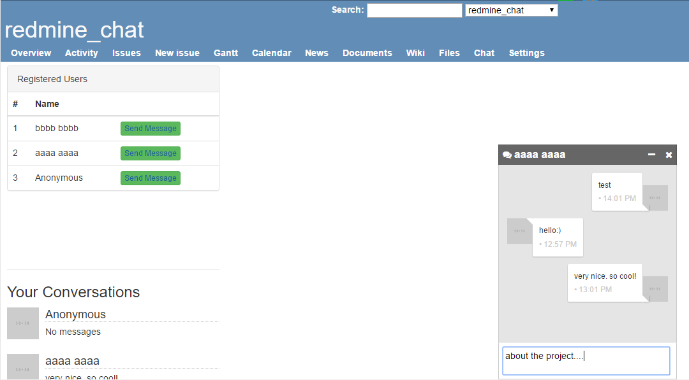Open the Calendar tab
The height and width of the screenshot is (380, 689).
click(272, 53)
